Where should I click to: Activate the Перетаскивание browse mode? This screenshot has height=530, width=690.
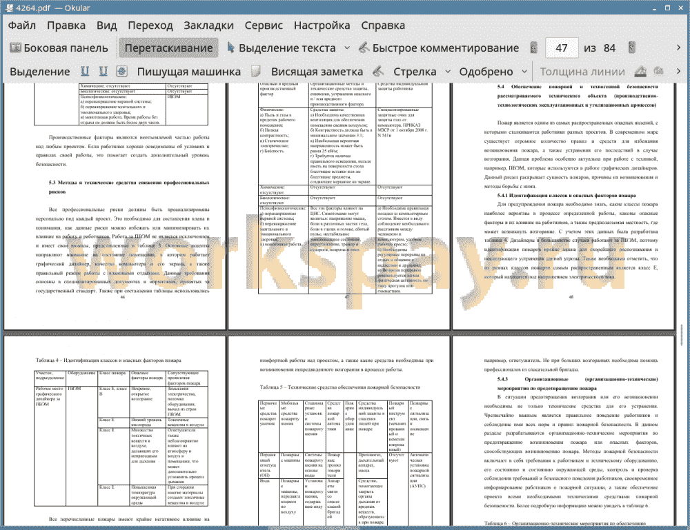point(168,48)
